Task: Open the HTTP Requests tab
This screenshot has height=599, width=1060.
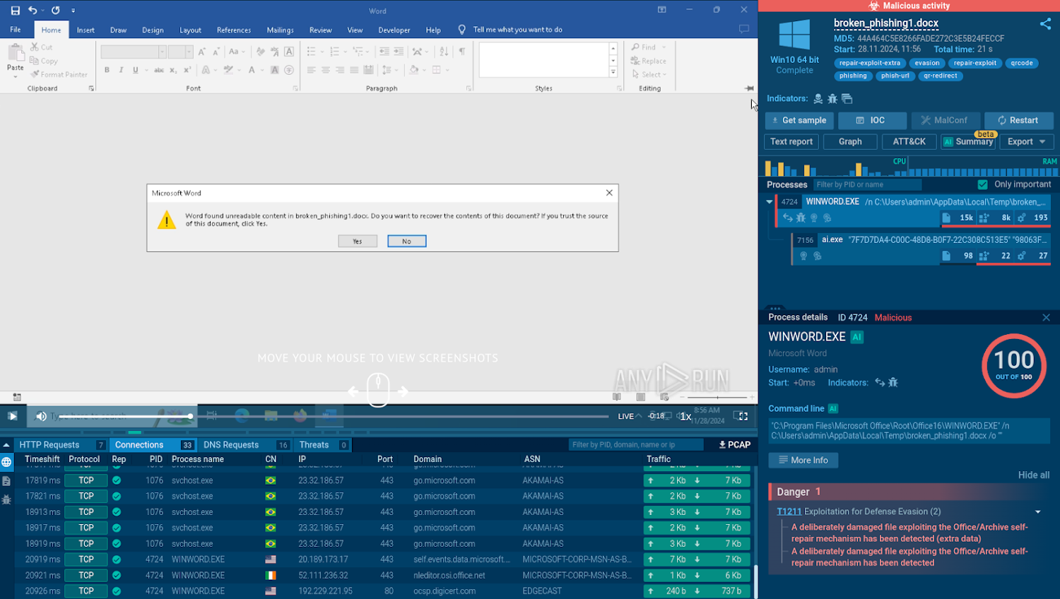Action: point(49,445)
